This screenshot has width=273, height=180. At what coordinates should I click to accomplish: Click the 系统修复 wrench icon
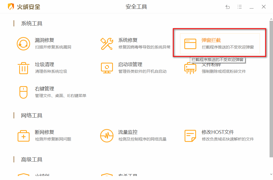(107, 44)
